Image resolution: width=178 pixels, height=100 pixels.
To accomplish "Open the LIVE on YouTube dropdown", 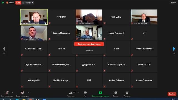I will click(x=28, y=3).
